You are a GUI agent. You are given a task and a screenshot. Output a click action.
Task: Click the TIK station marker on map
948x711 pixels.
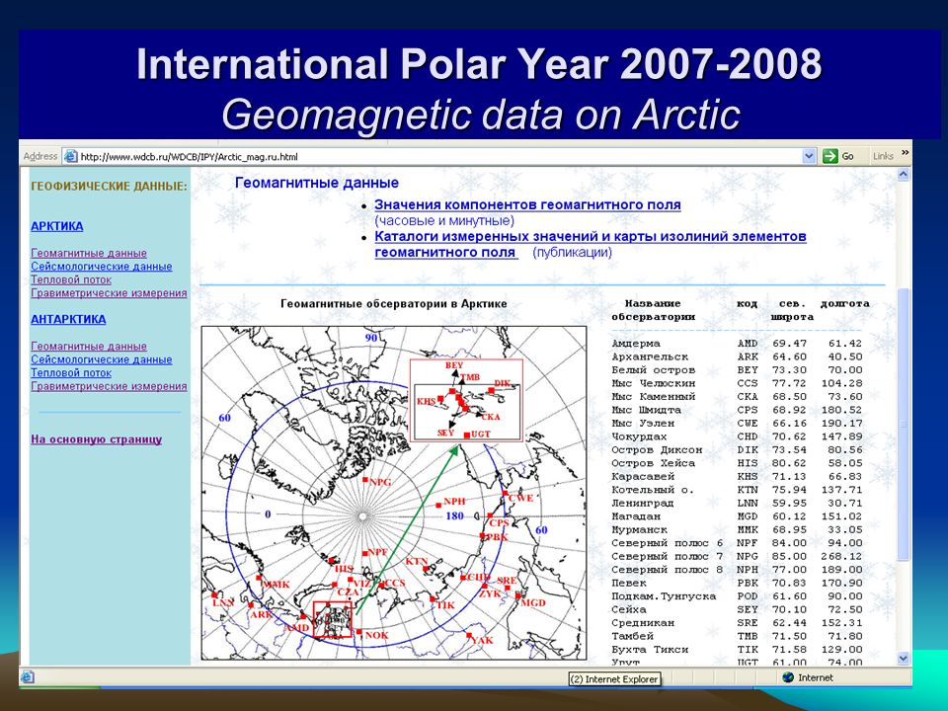pyautogui.click(x=433, y=599)
